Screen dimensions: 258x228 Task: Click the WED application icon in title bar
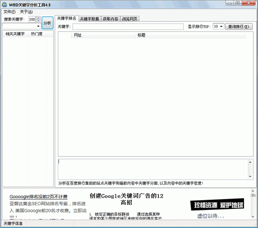click(5, 5)
